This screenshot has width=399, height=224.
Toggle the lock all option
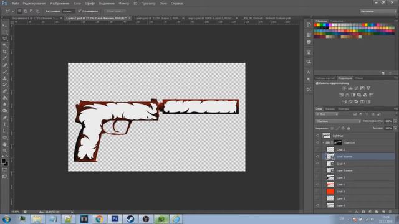tap(349, 129)
